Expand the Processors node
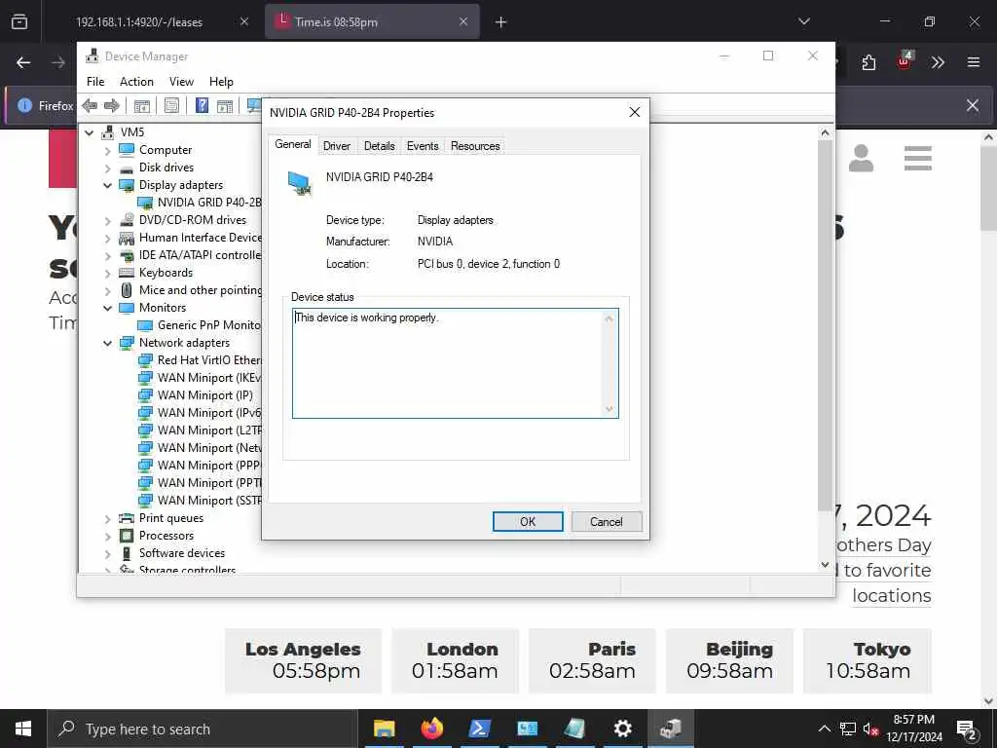 pyautogui.click(x=107, y=537)
